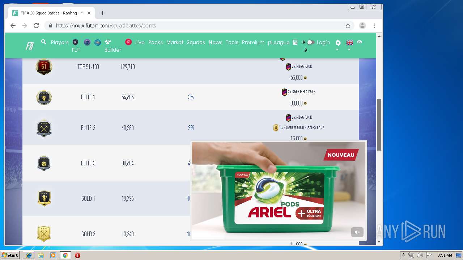Click the Elite 3 rank badge
The width and height of the screenshot is (463, 260).
click(x=44, y=163)
